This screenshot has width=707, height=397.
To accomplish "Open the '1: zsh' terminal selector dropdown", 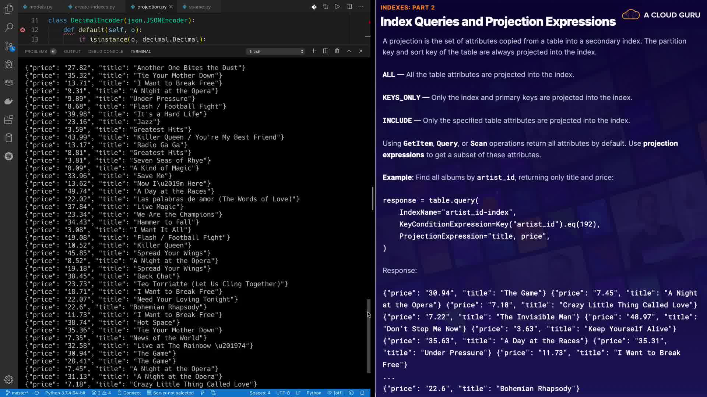I will 276,51.
